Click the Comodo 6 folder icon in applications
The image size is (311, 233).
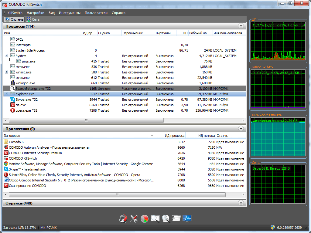[6, 142]
